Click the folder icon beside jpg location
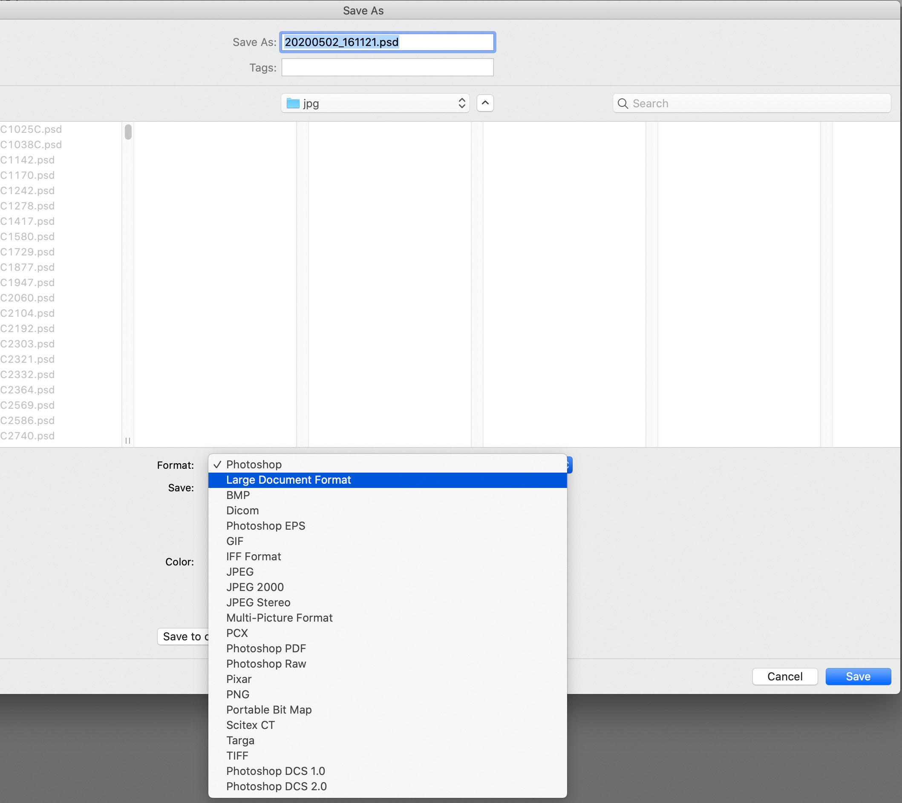902x803 pixels. coord(293,103)
